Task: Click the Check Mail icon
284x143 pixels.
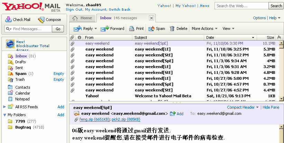Action: [8, 20]
